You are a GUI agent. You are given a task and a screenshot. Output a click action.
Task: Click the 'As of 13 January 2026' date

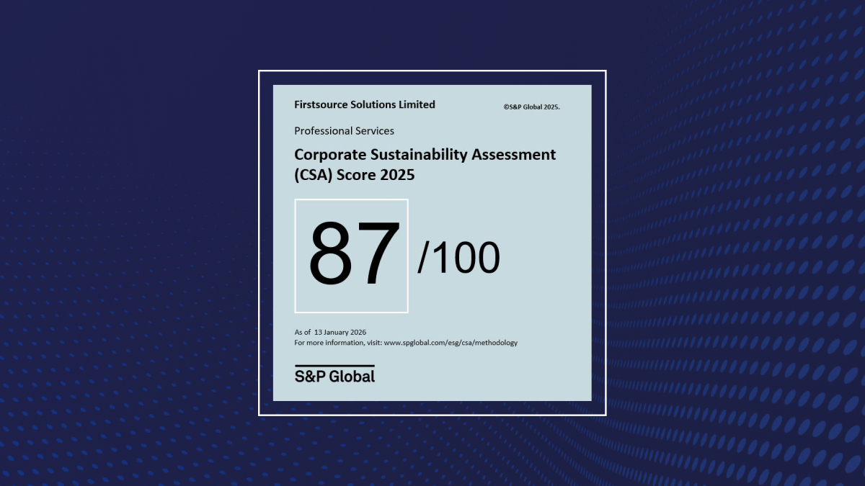pyautogui.click(x=330, y=332)
